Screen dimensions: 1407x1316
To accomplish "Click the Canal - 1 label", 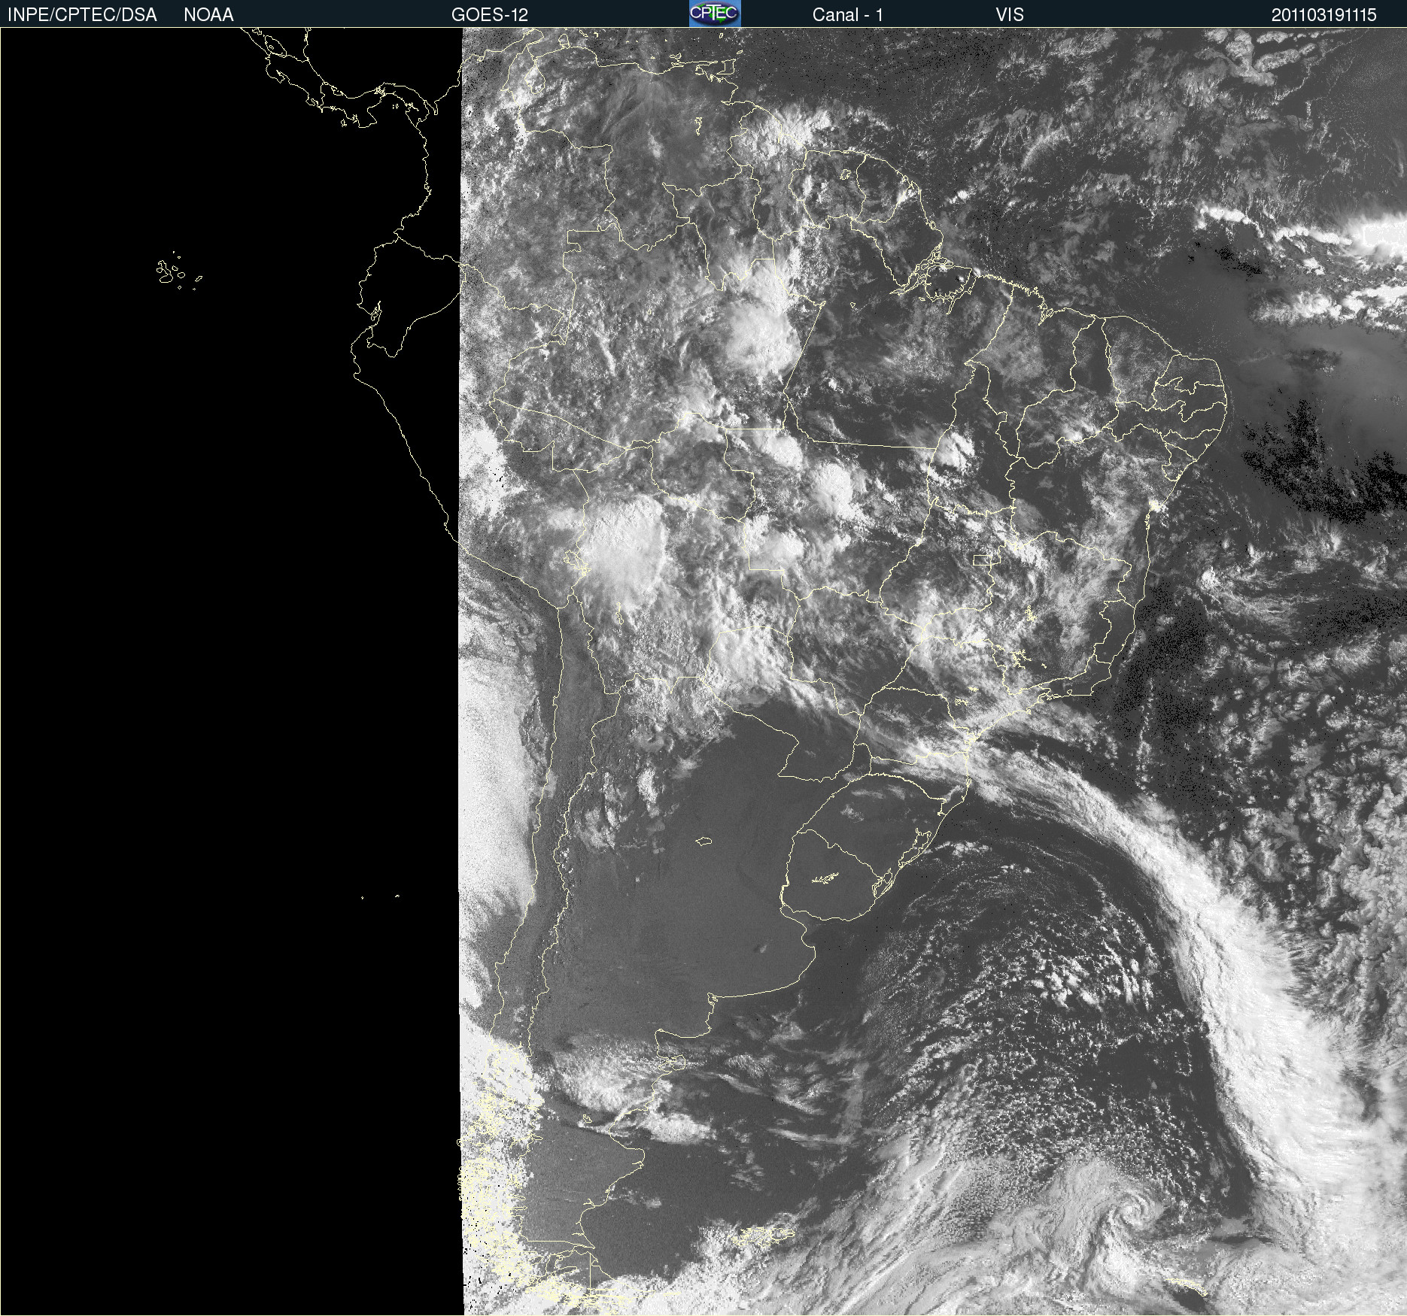I will pyautogui.click(x=848, y=15).
